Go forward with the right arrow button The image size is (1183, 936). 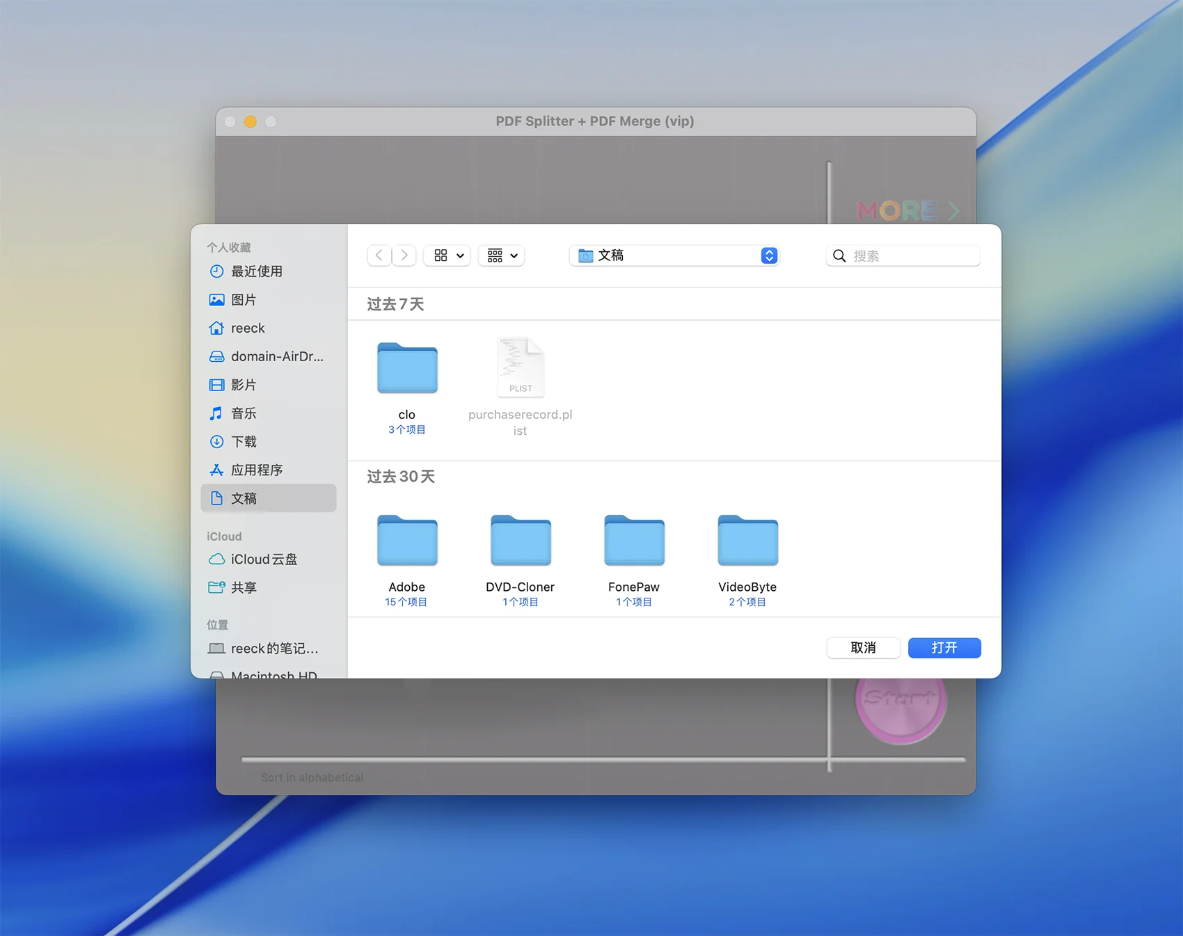pos(404,255)
